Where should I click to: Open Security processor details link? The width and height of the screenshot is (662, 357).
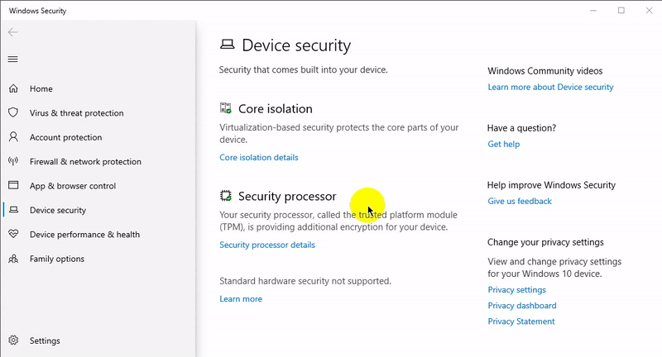tap(266, 245)
